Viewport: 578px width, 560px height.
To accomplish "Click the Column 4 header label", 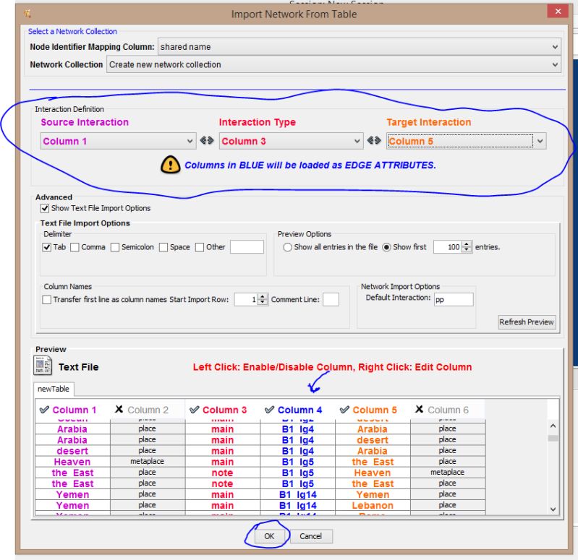I will [299, 410].
